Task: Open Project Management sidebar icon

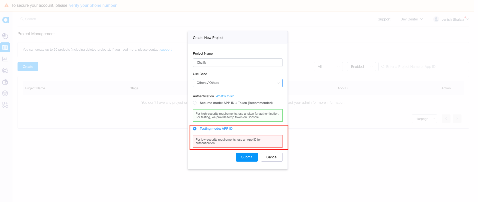Action: [x=5, y=47]
